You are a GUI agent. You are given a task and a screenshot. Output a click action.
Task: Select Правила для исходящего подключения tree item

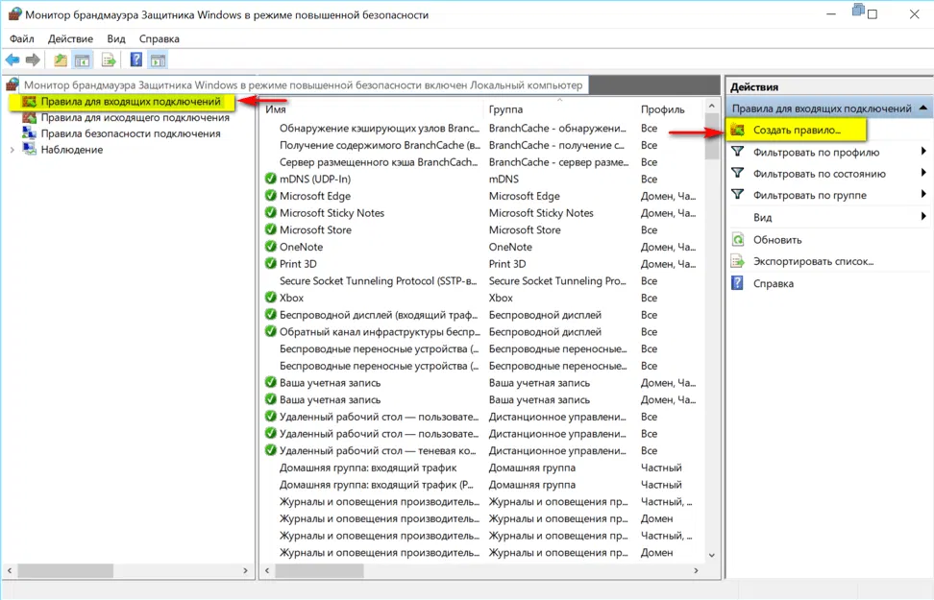pyautogui.click(x=135, y=117)
